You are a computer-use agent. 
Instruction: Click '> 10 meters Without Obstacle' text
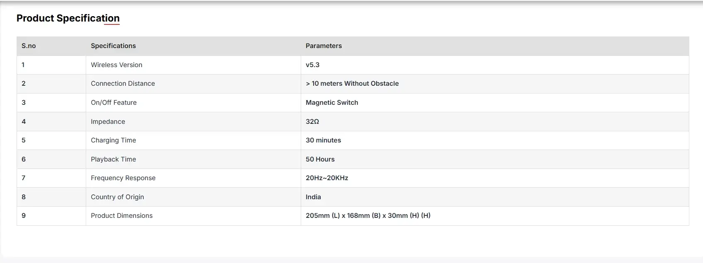coord(352,84)
